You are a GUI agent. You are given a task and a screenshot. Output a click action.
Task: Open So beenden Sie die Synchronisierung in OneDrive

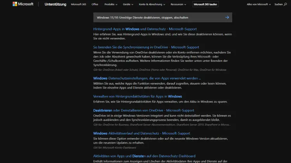(146, 47)
